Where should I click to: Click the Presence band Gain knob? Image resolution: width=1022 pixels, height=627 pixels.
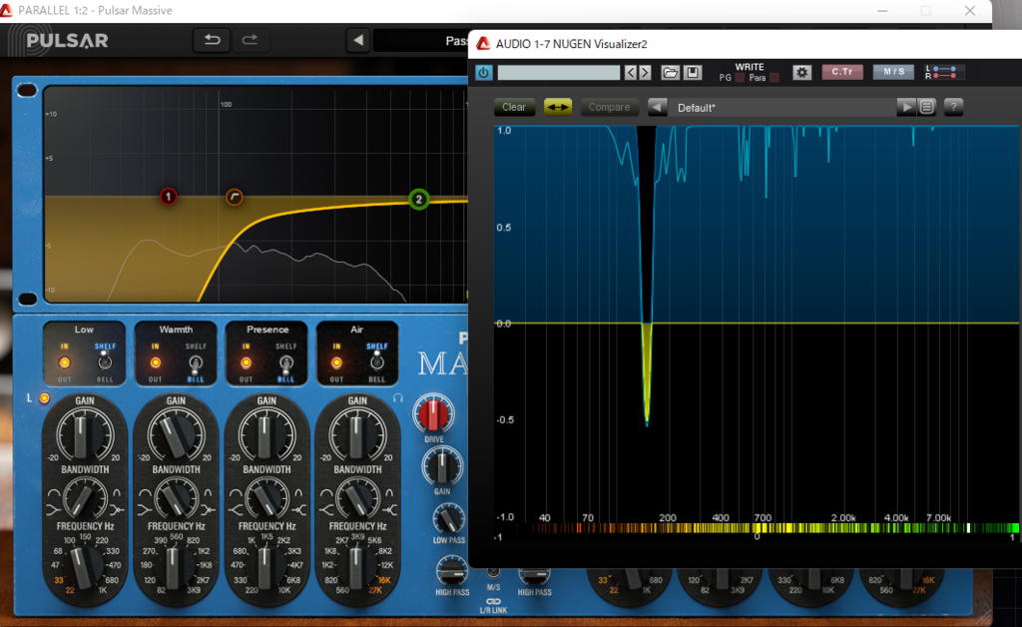click(x=265, y=435)
